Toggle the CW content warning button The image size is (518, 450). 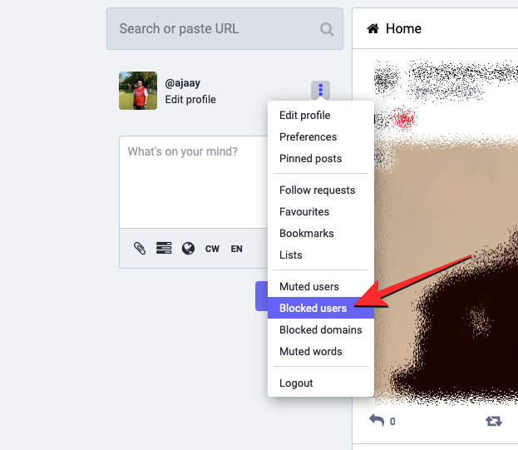[x=212, y=249]
